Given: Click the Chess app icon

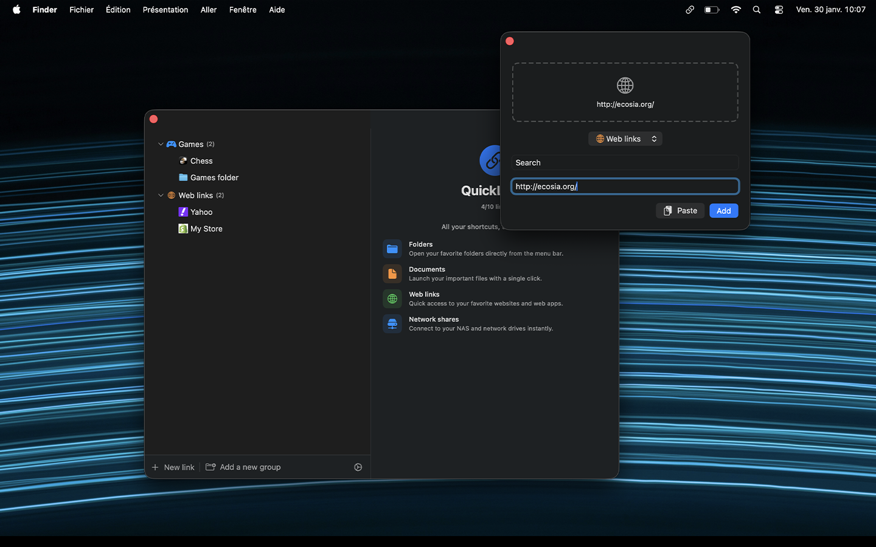Looking at the screenshot, I should pos(183,161).
